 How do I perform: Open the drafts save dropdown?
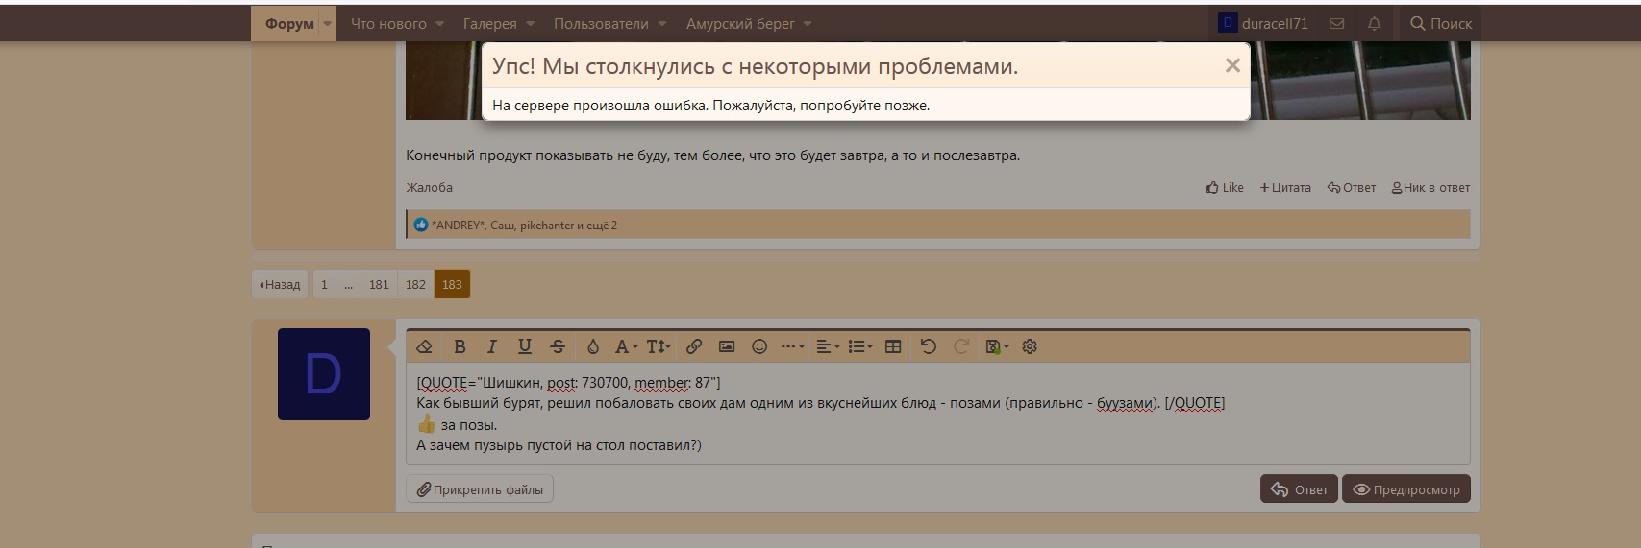(998, 346)
